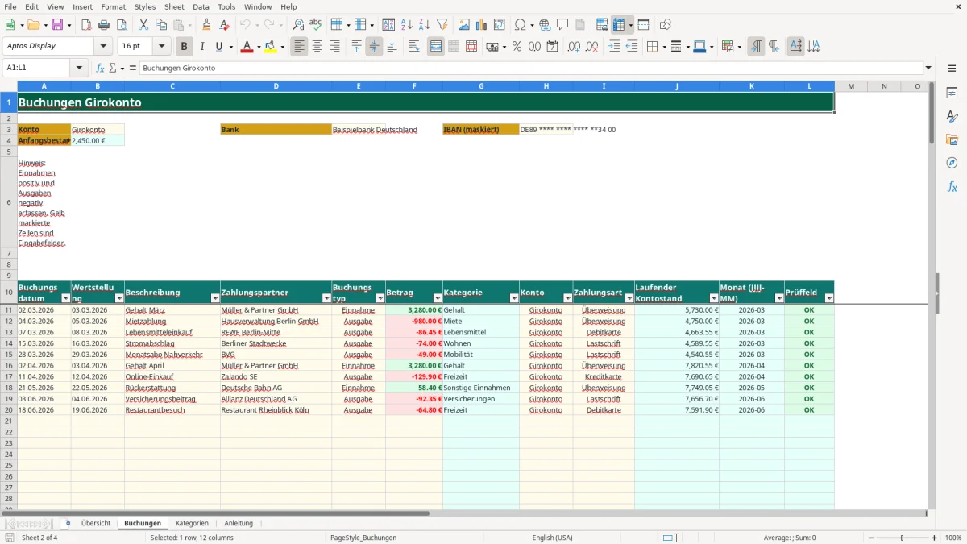The width and height of the screenshot is (967, 544).
Task: Toggle Align Right
Action: [x=334, y=47]
